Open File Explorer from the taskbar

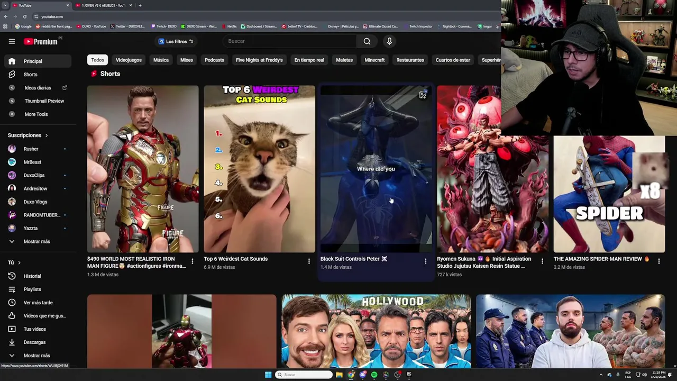click(x=339, y=375)
